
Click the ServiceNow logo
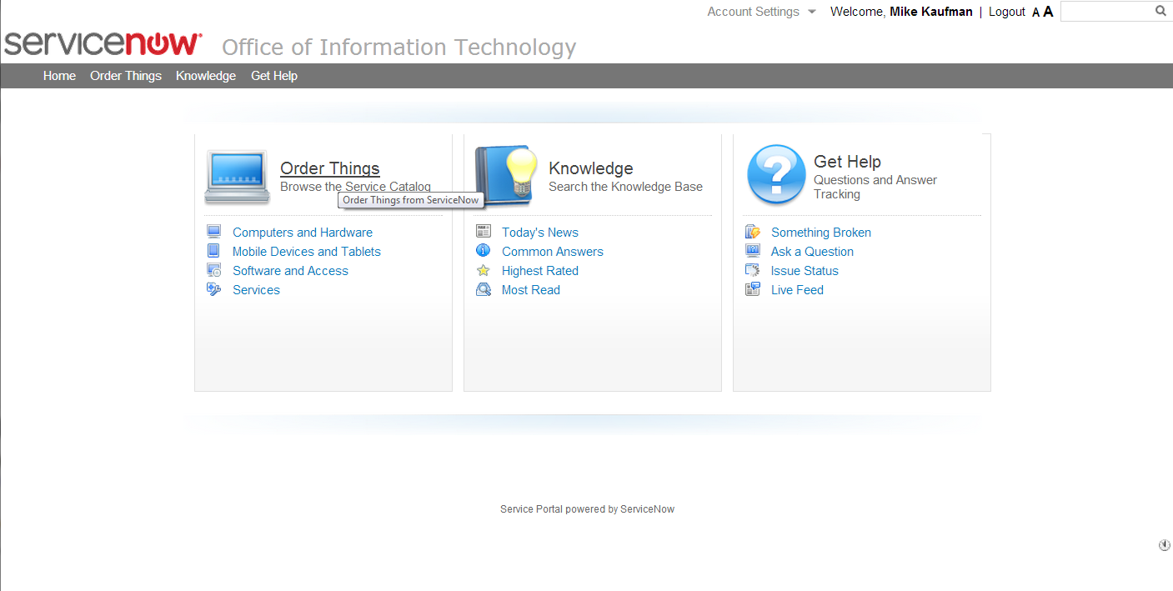point(103,43)
